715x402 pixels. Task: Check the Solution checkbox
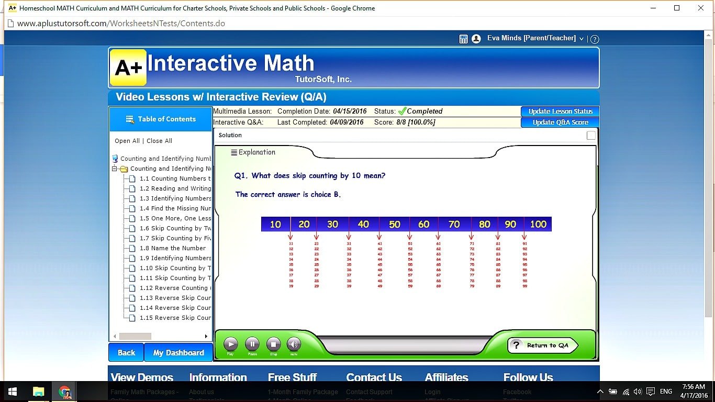point(591,135)
